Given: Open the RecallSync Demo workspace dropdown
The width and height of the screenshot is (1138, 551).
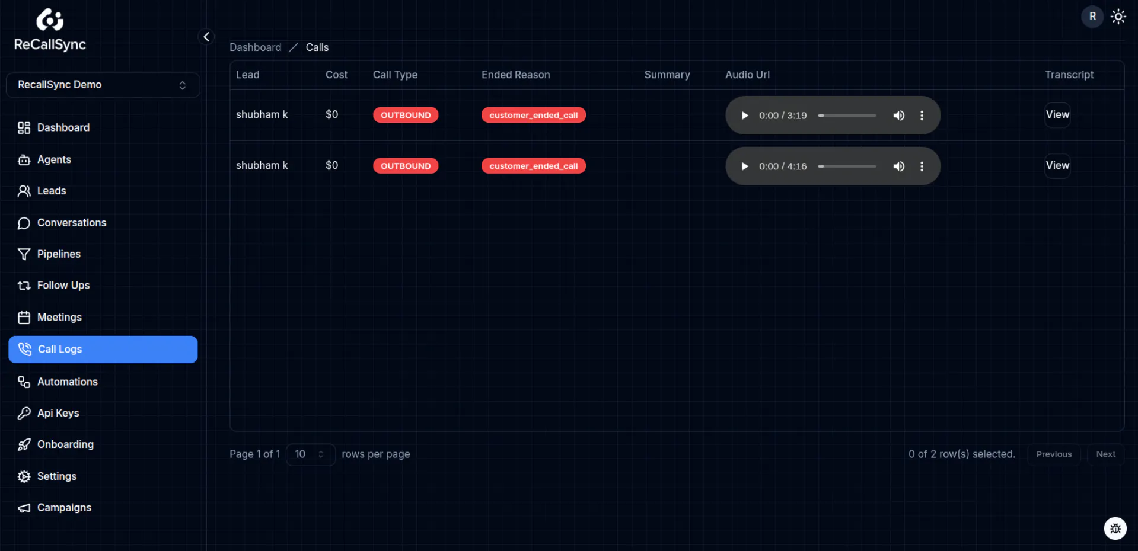Looking at the screenshot, I should click(x=103, y=85).
